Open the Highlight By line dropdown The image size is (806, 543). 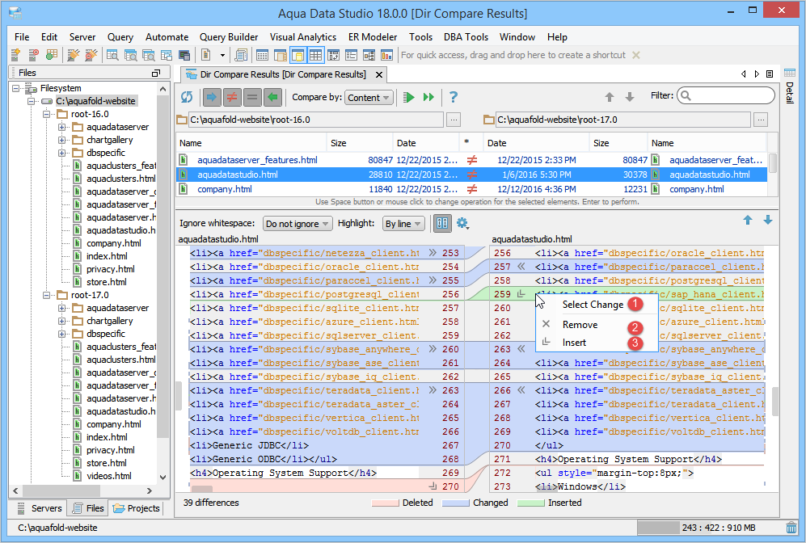(403, 224)
